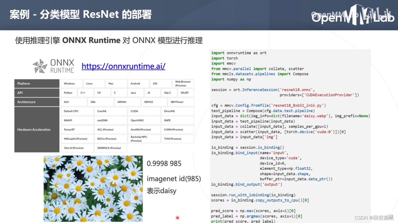
Task: Click the SNPE cell
Action: click(x=177, y=120)
